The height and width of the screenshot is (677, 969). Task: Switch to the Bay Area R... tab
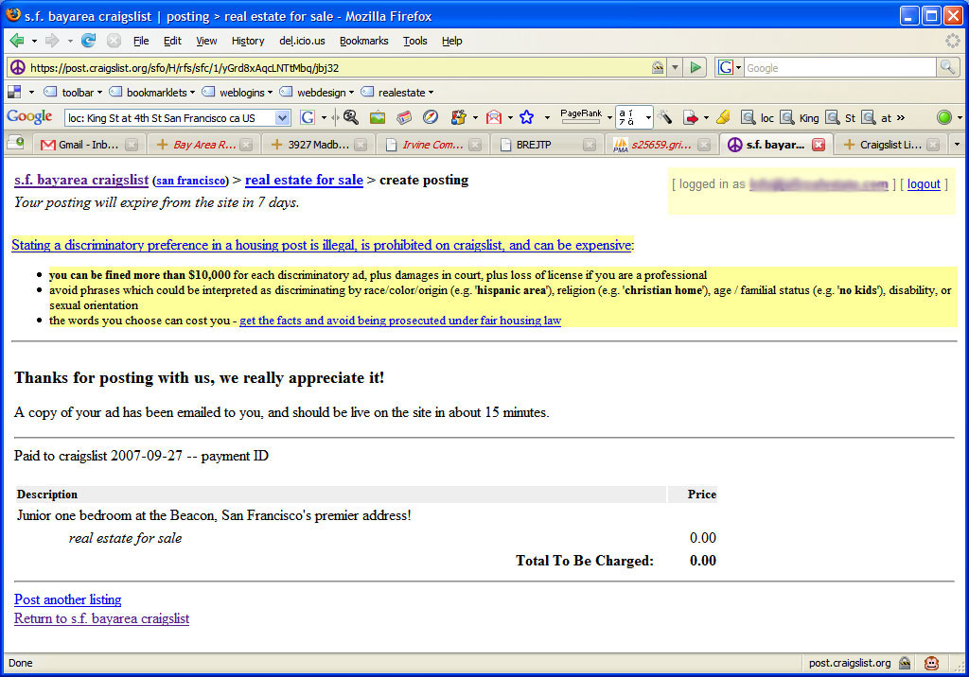point(204,145)
